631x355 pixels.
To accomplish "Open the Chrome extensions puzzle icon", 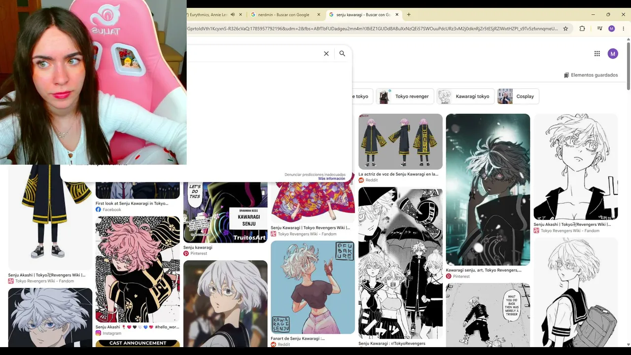I will pos(582,29).
